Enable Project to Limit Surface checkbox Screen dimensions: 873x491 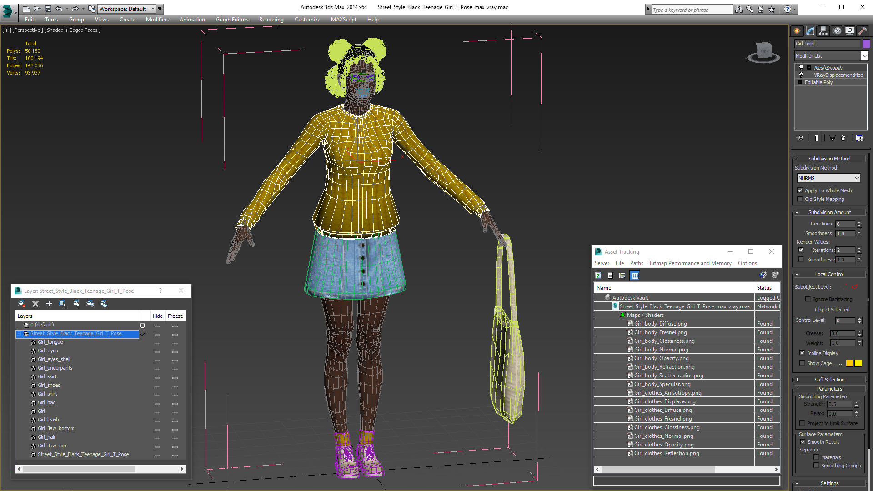[802, 423]
